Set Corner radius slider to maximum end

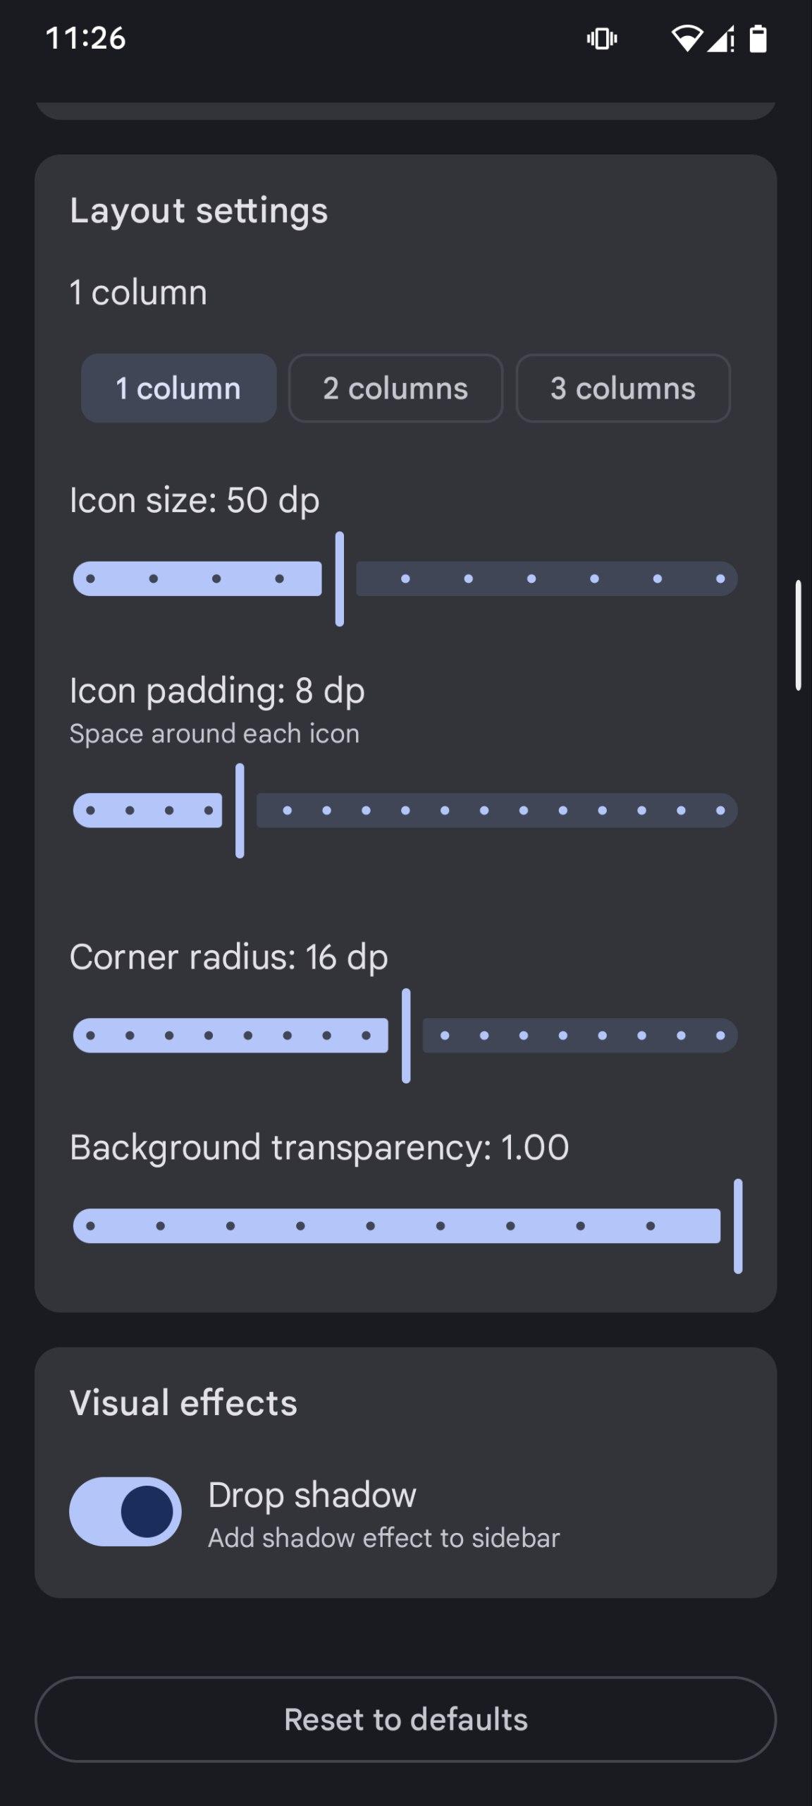click(x=720, y=1036)
